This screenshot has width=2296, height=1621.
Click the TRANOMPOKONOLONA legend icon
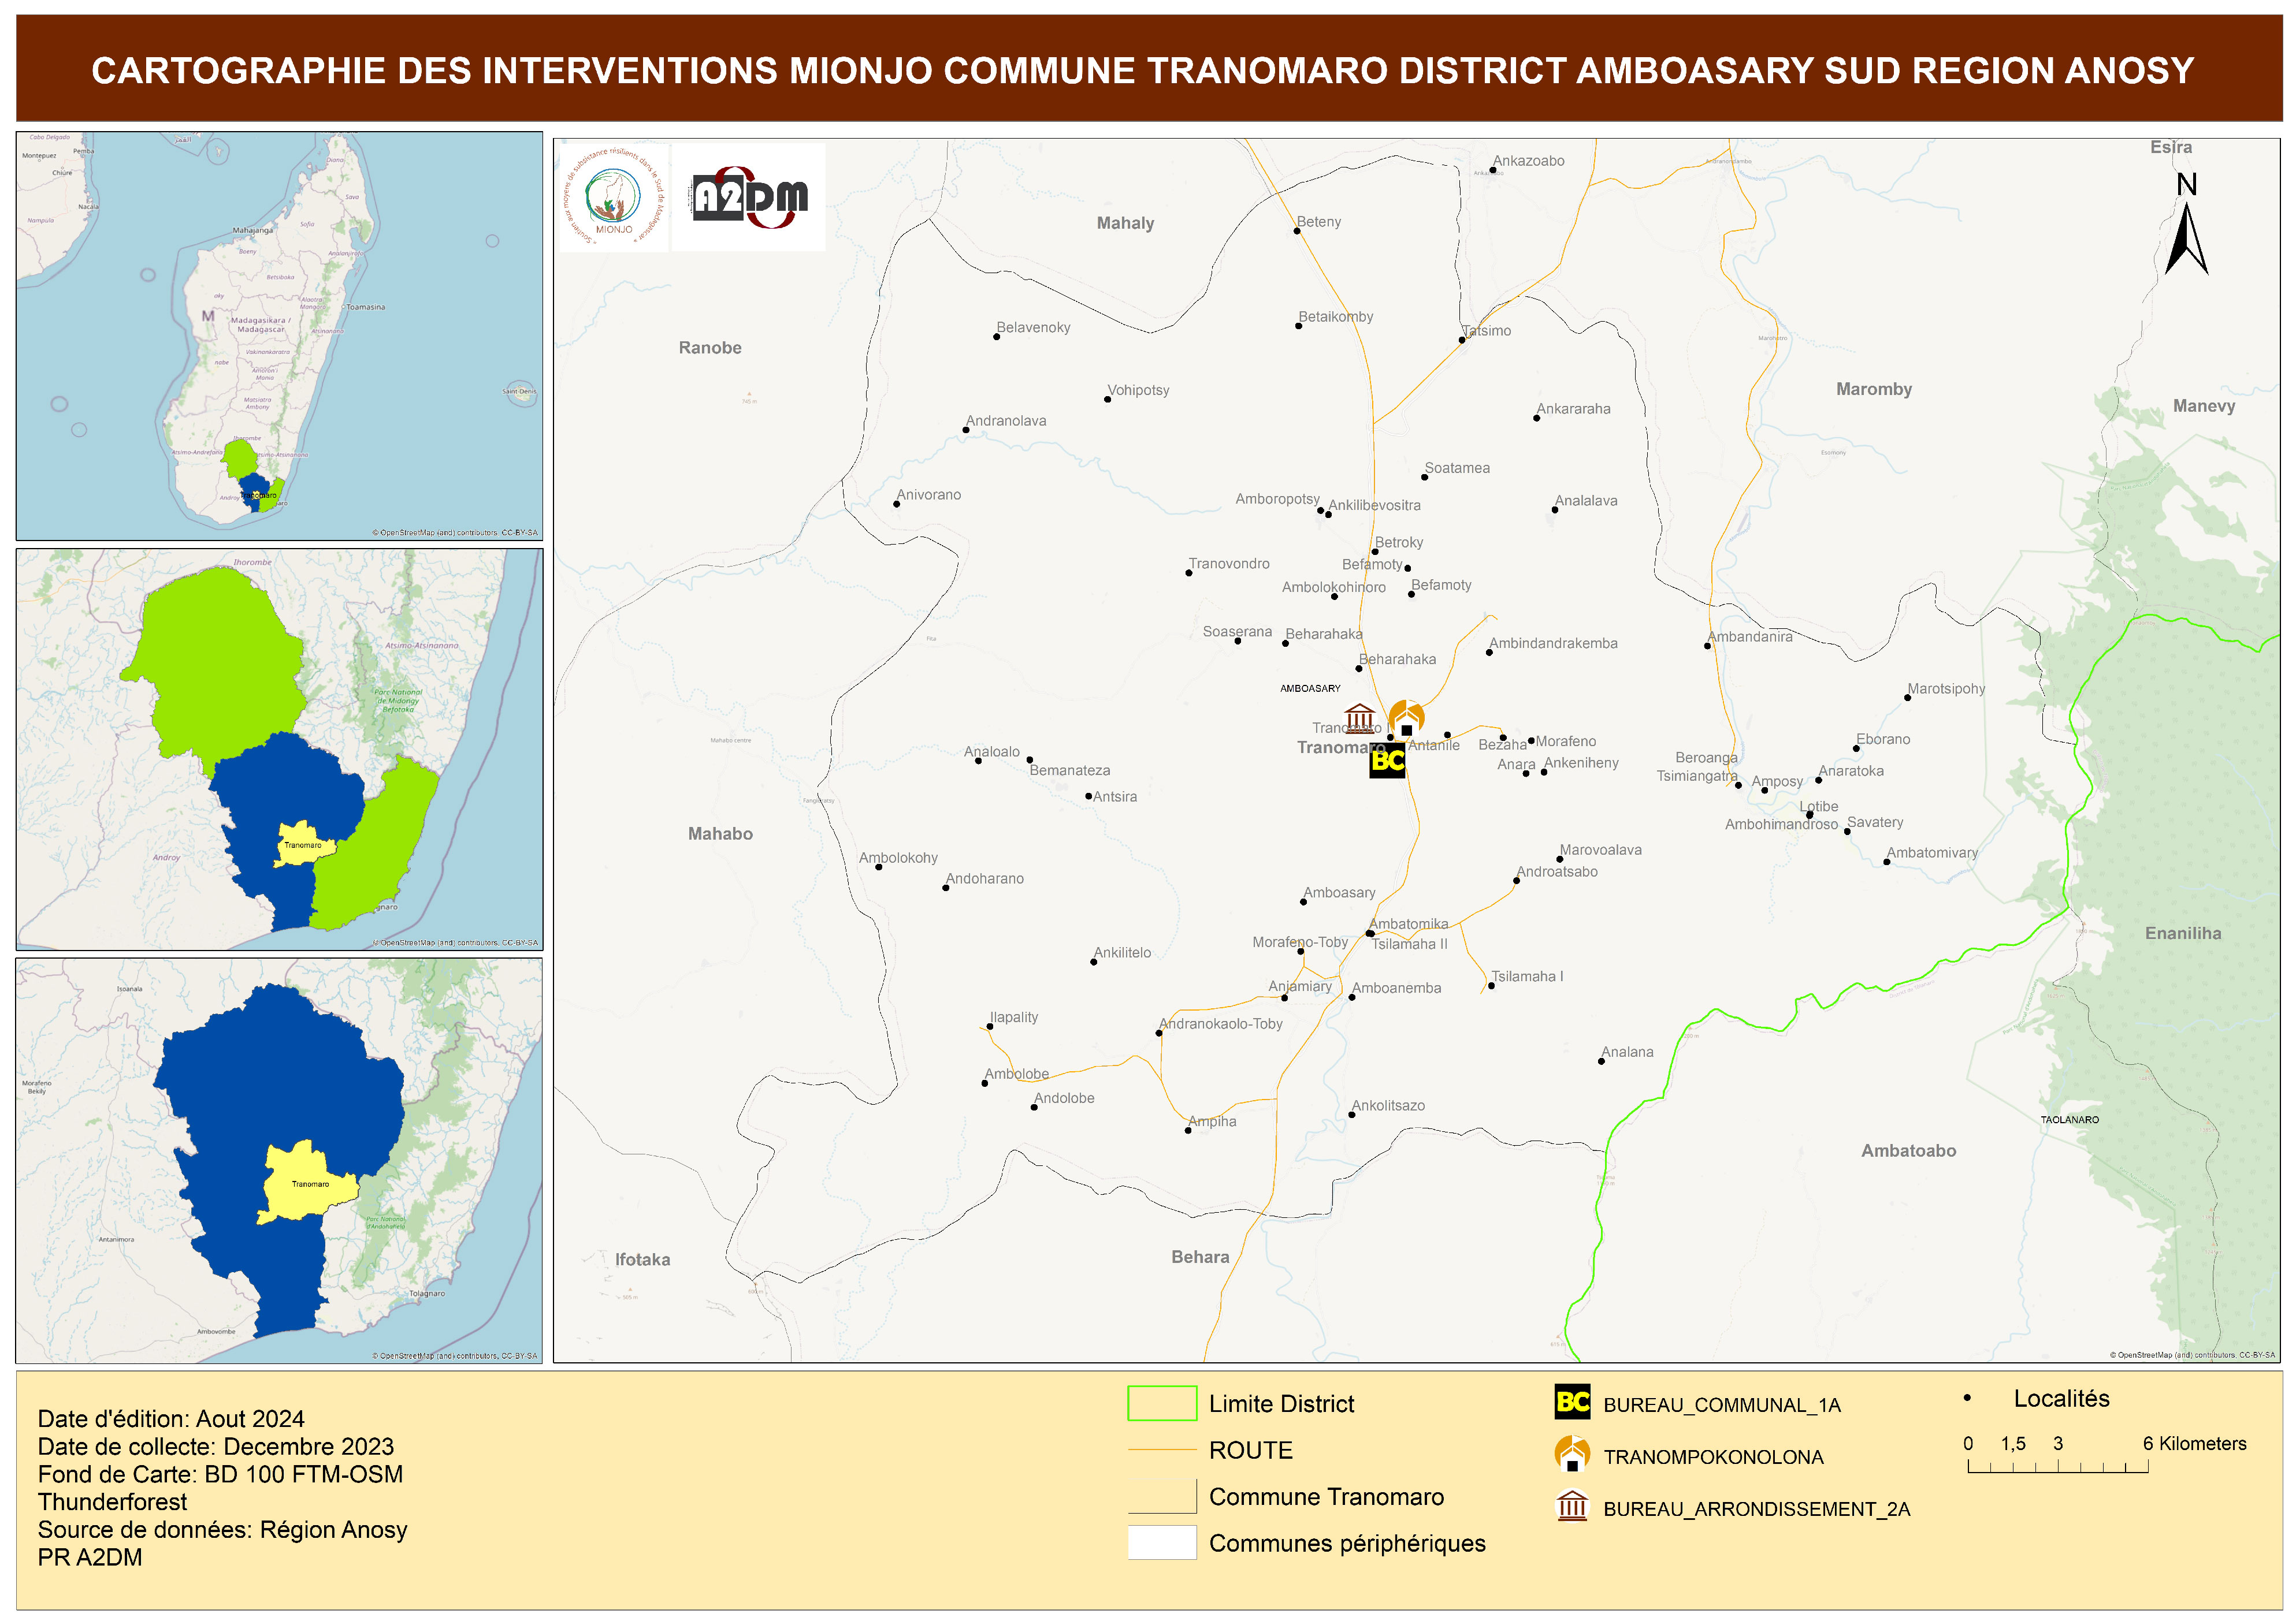click(1572, 1454)
